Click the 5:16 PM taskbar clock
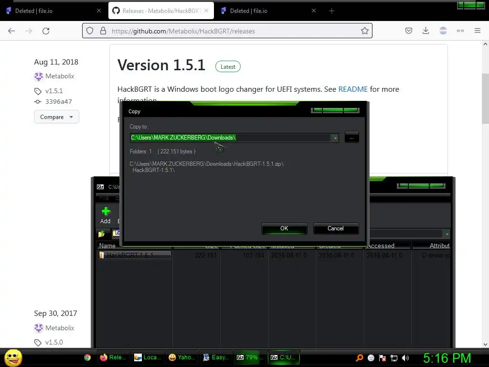 point(446,358)
